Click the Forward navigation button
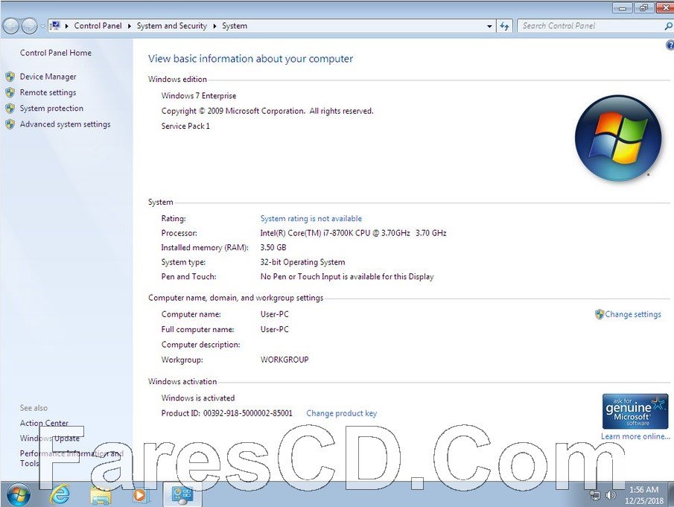This screenshot has height=507, width=674. coord(29,26)
